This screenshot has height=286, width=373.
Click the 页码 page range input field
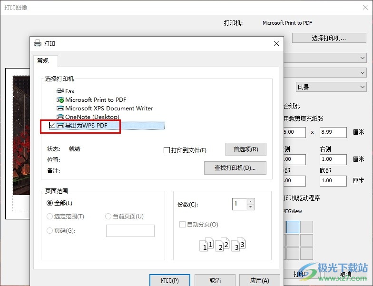pos(130,231)
